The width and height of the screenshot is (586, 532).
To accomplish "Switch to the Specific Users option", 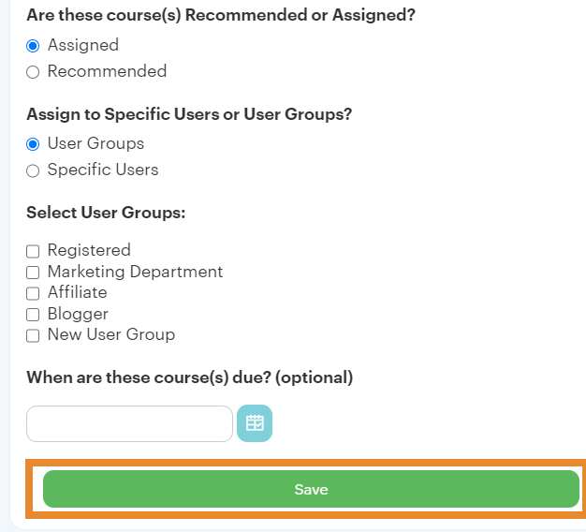I will click(x=33, y=170).
